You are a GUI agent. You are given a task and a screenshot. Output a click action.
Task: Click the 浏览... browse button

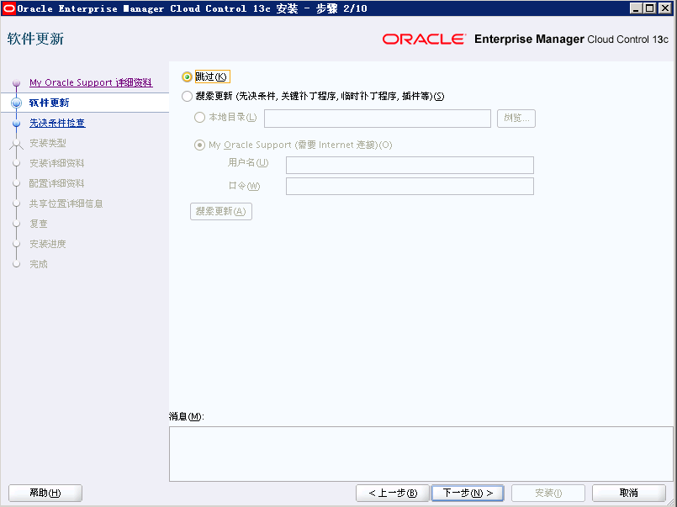pos(516,119)
